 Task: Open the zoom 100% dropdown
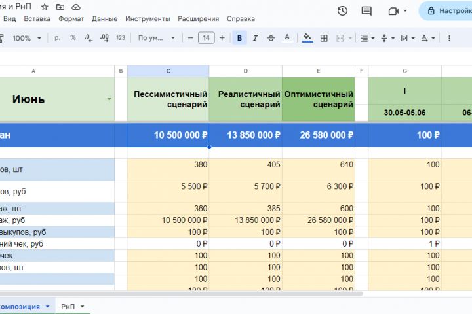coord(26,38)
